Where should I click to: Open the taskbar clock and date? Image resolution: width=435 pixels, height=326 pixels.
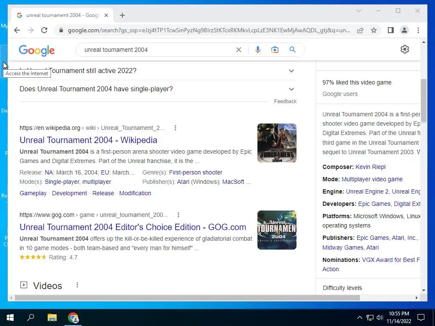[398, 318]
